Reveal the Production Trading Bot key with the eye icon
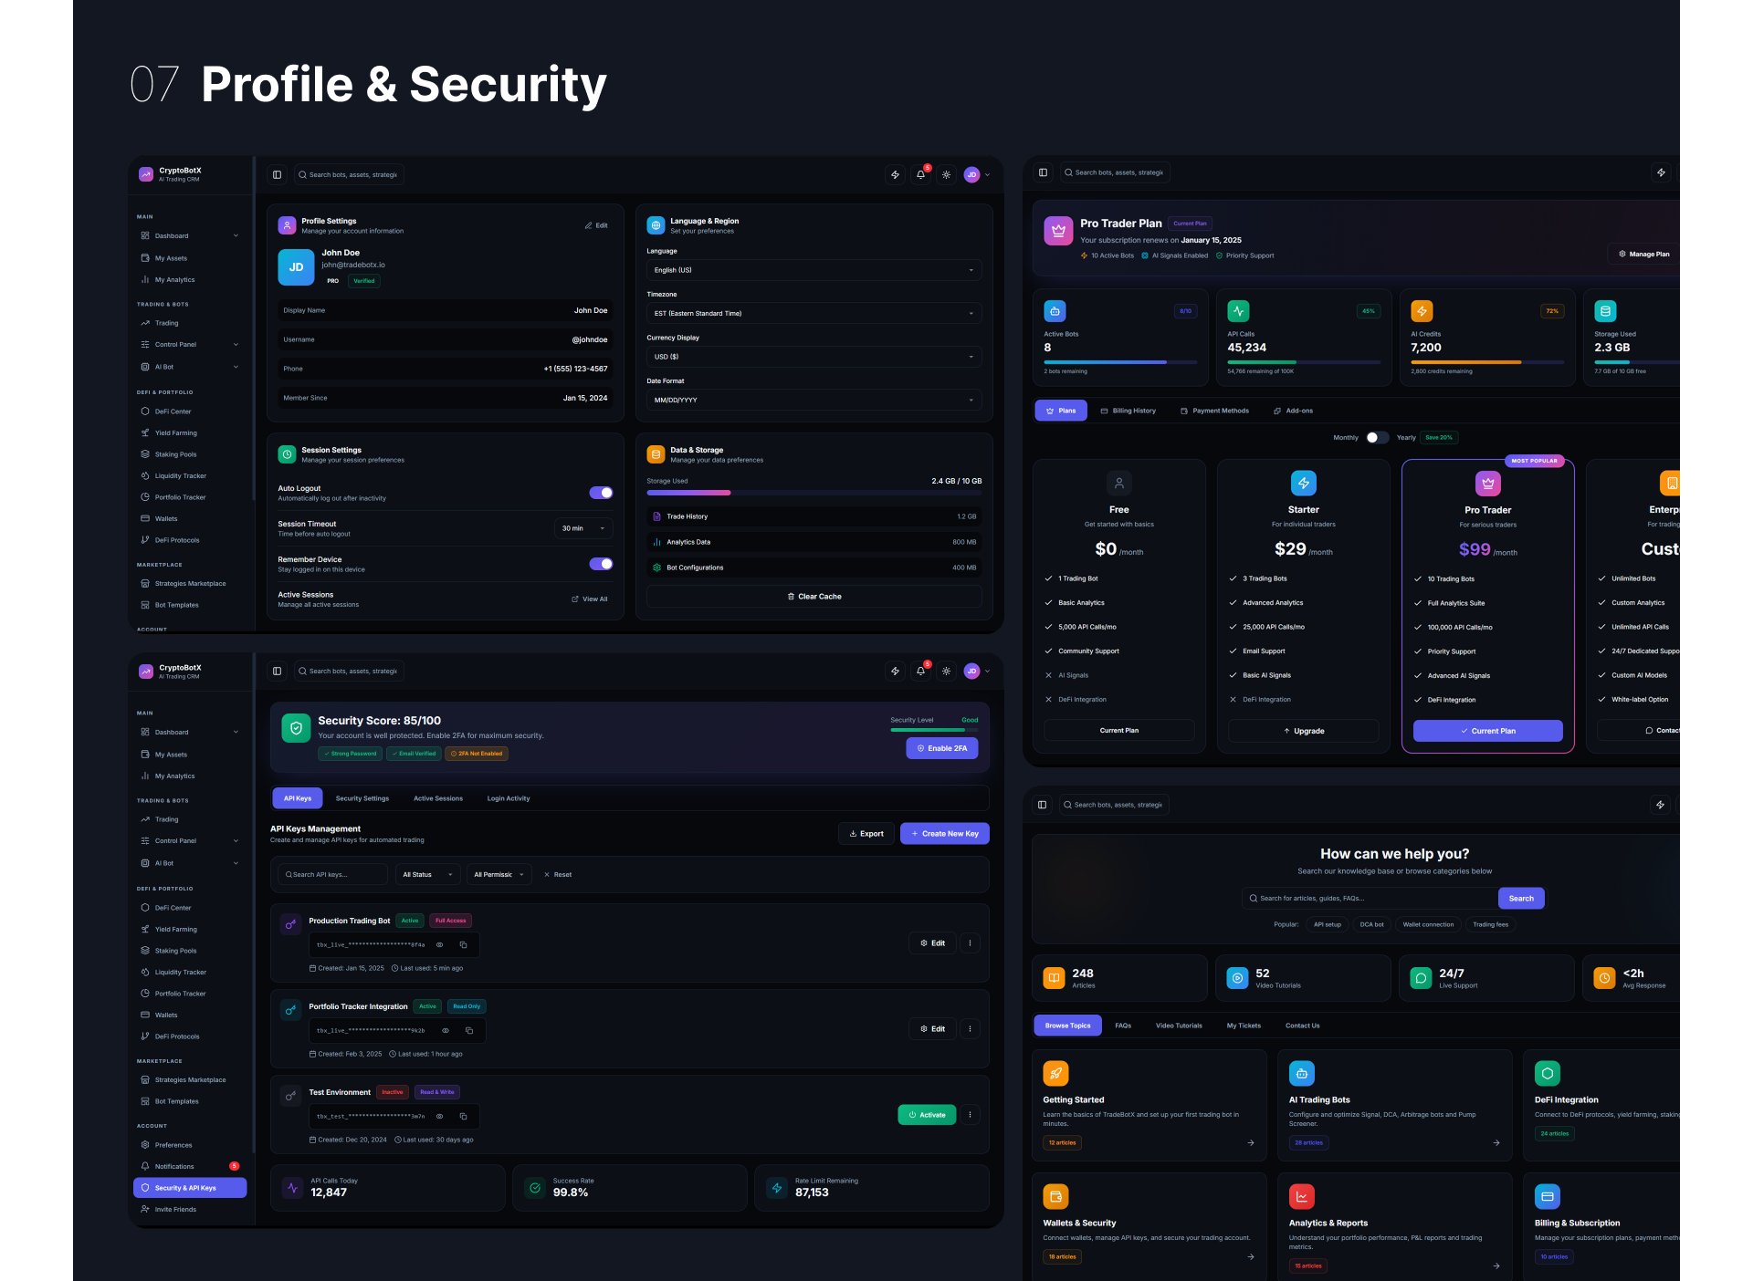The image size is (1753, 1281). [439, 944]
